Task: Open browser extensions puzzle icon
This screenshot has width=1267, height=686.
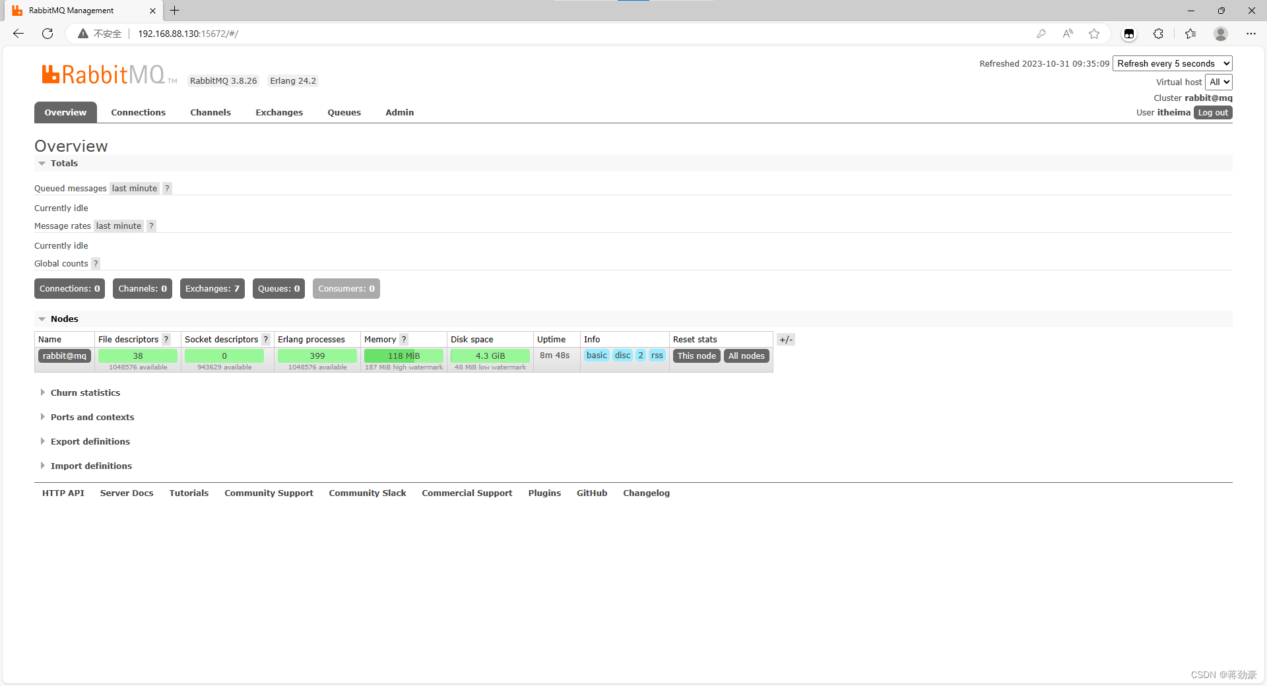Action: click(x=1158, y=34)
